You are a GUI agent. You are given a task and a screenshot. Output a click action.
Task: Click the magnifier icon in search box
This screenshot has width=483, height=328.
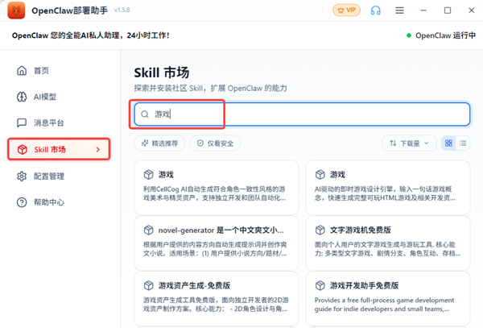pos(145,114)
